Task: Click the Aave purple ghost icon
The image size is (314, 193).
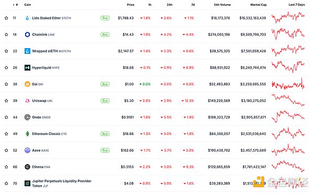Action: 27,150
